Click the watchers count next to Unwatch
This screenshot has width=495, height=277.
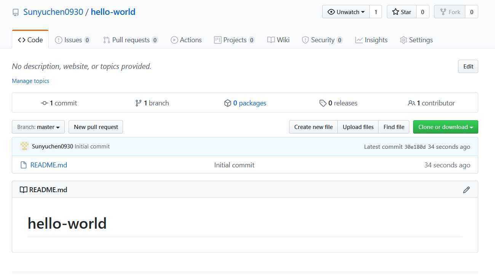(x=376, y=12)
